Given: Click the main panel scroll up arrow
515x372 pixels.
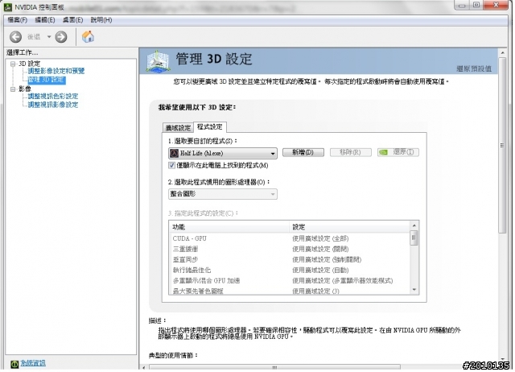Looking at the screenshot, I should [502, 52].
